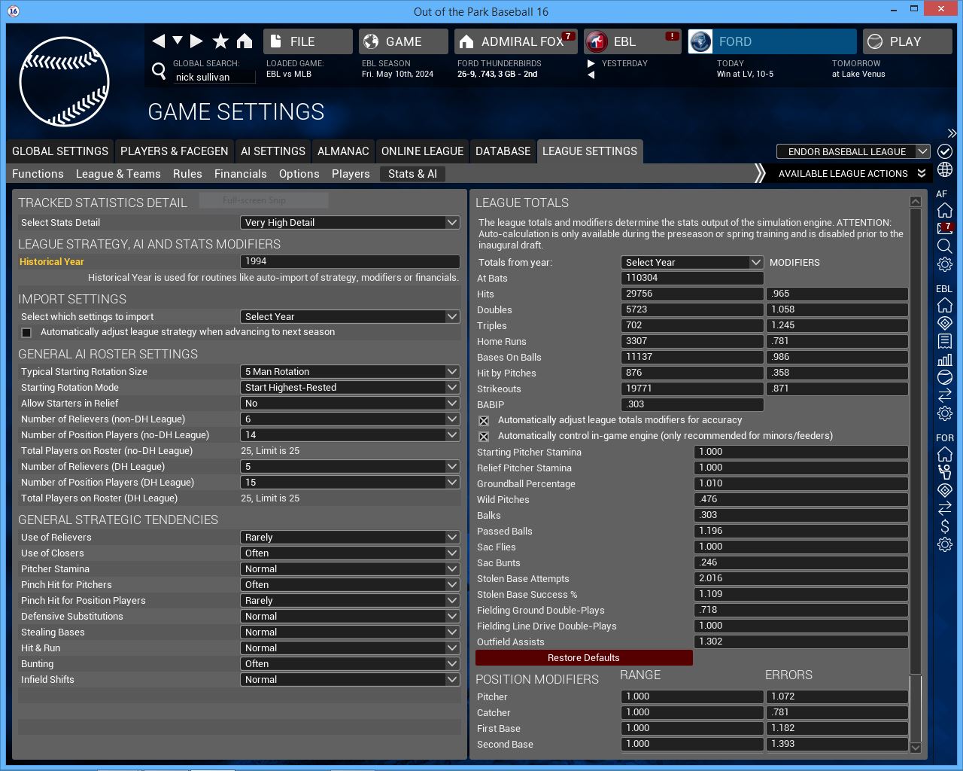The height and width of the screenshot is (771, 963).
Task: Expand the right sidebar double-arrow
Action: pos(952,133)
